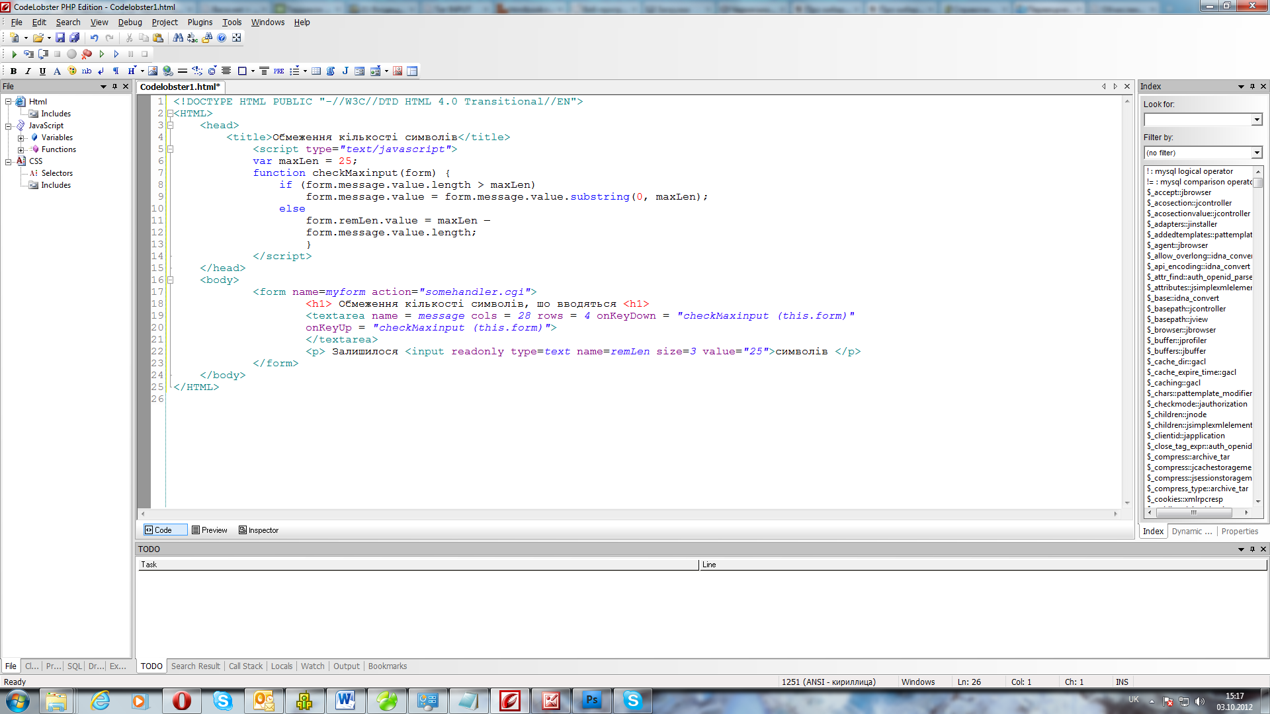Open the SQL panel tab
The width and height of the screenshot is (1270, 714).
click(x=74, y=666)
